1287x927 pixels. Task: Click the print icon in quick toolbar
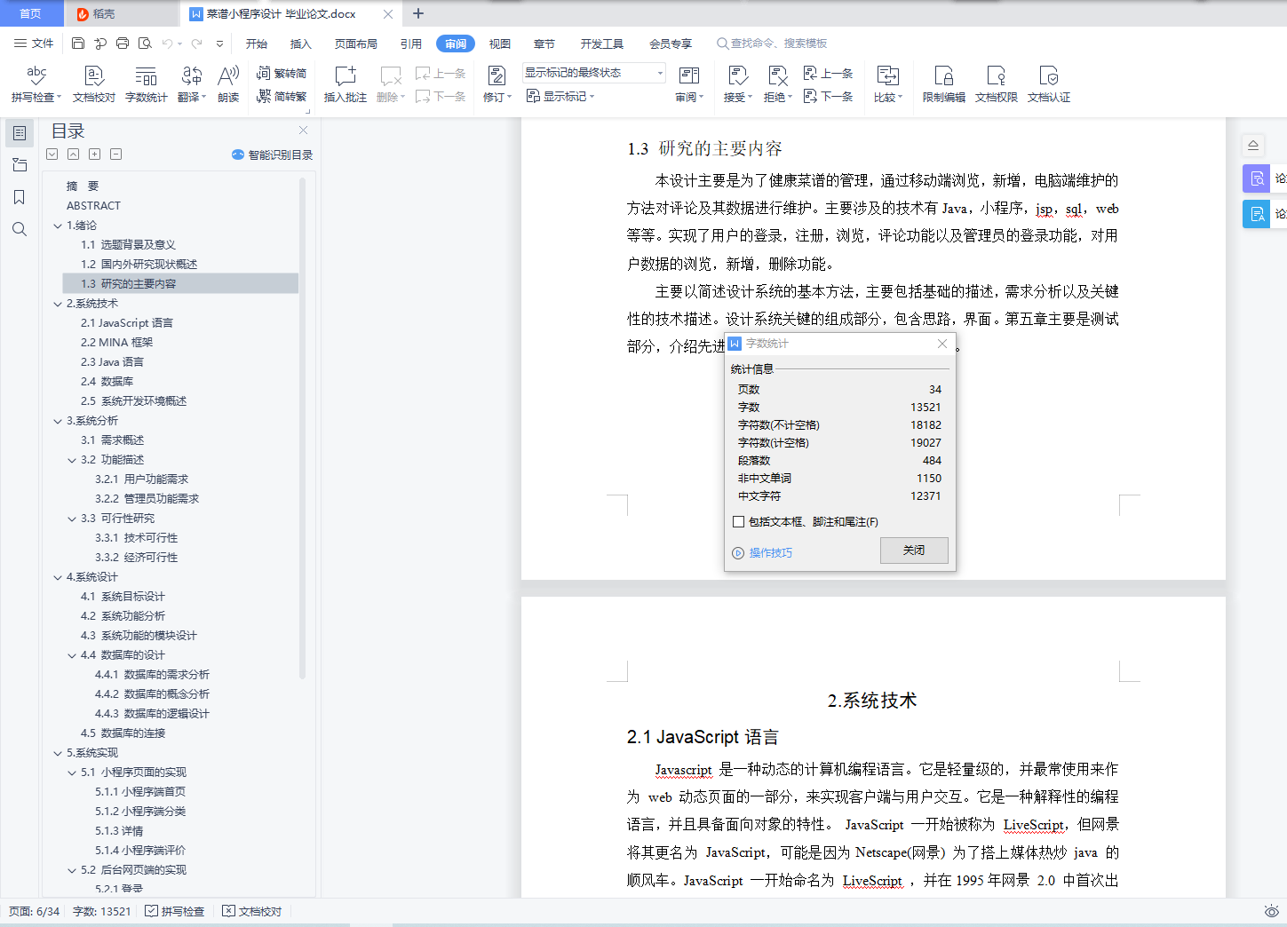click(x=123, y=44)
